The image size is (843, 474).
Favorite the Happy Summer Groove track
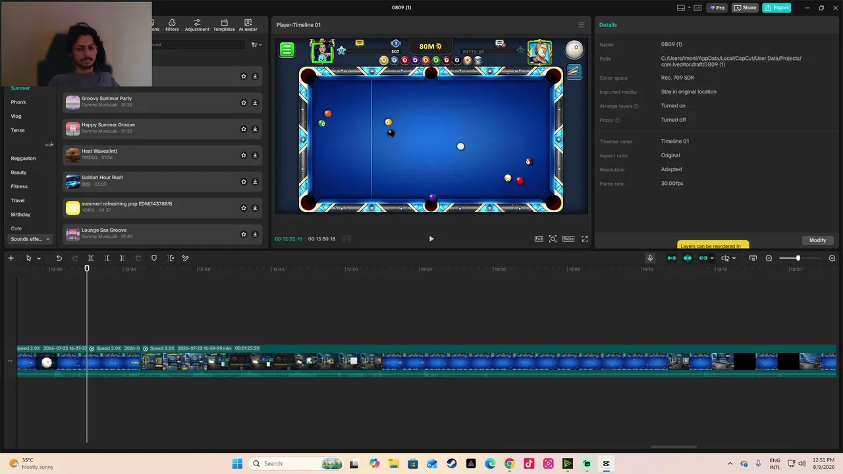pos(244,129)
